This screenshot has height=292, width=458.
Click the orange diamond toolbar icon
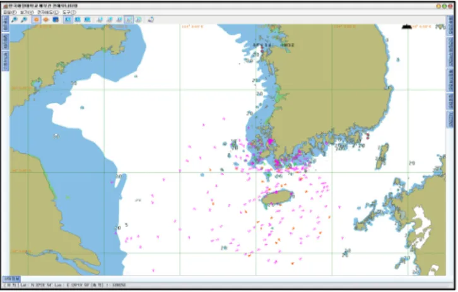(x=46, y=20)
